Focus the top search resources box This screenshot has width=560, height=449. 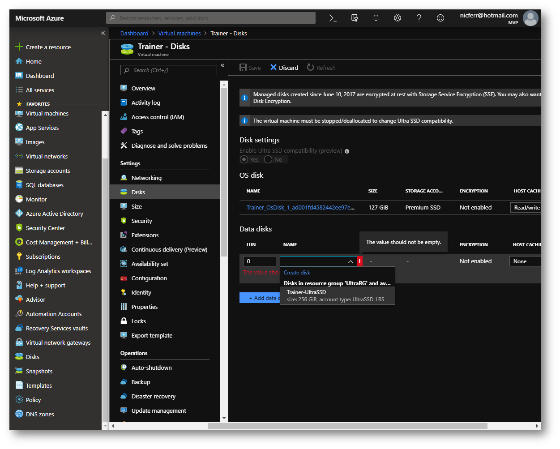(211, 18)
